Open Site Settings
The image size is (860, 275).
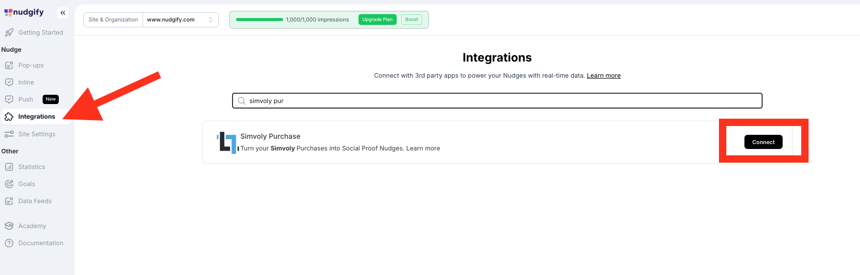point(37,134)
